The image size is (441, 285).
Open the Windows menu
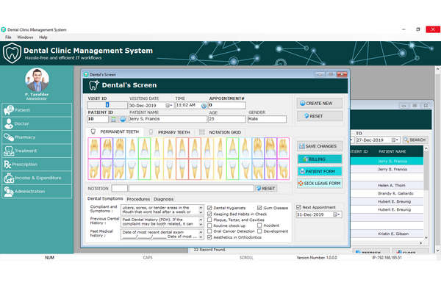(25, 37)
